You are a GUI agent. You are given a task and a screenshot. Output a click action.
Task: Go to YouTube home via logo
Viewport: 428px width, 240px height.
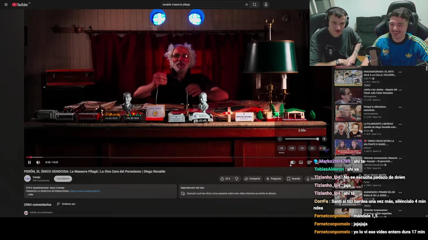(20, 5)
